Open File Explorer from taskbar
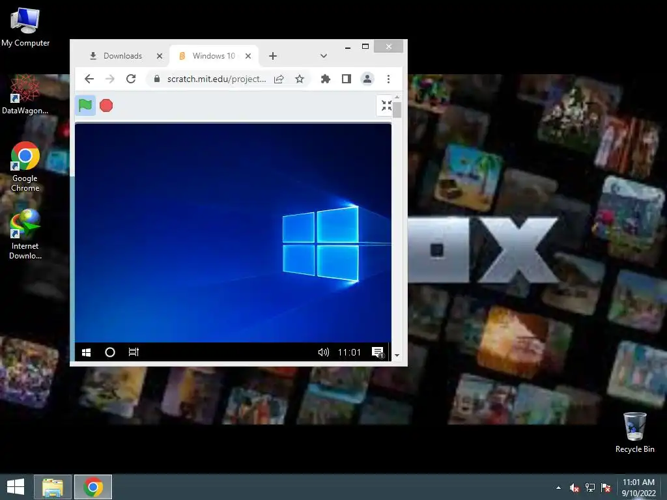Viewport: 667px width, 500px height. pyautogui.click(x=53, y=487)
